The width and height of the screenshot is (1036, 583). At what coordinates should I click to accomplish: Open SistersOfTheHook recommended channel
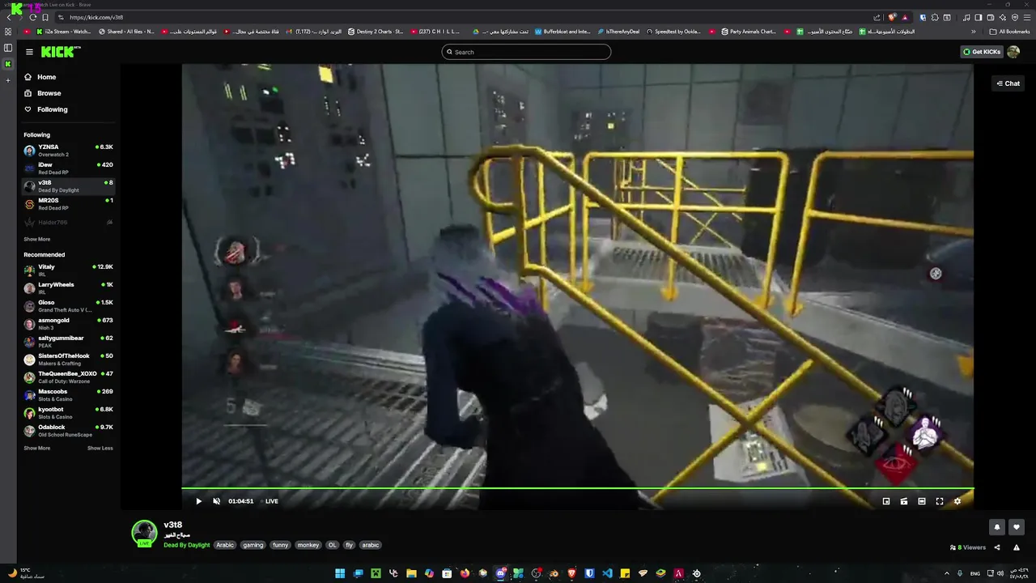click(68, 360)
